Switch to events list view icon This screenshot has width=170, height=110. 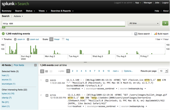[42, 71]
